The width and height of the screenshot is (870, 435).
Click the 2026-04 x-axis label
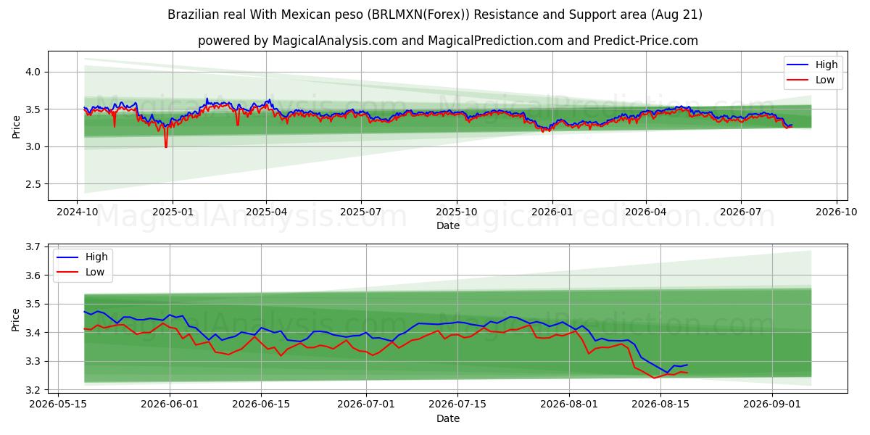tap(645, 212)
